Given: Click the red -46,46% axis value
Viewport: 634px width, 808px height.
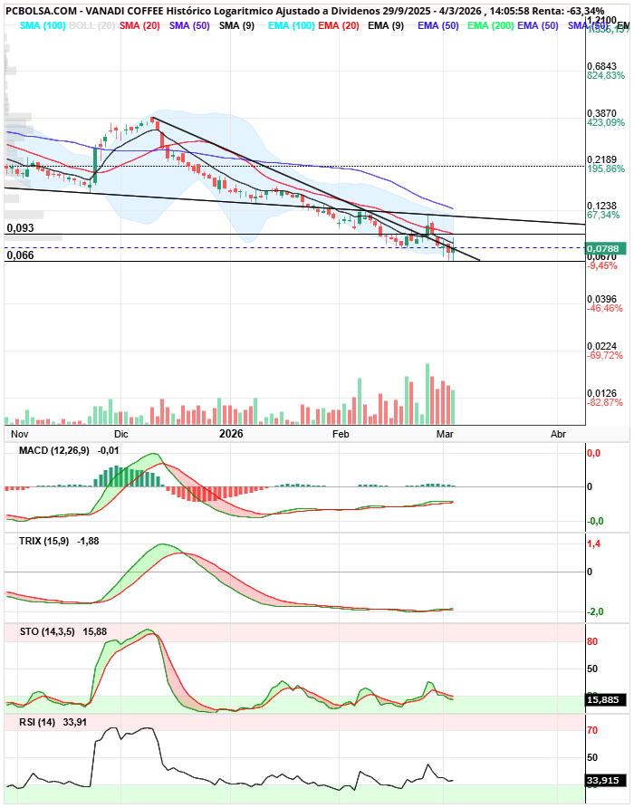Looking at the screenshot, I should pos(606,309).
